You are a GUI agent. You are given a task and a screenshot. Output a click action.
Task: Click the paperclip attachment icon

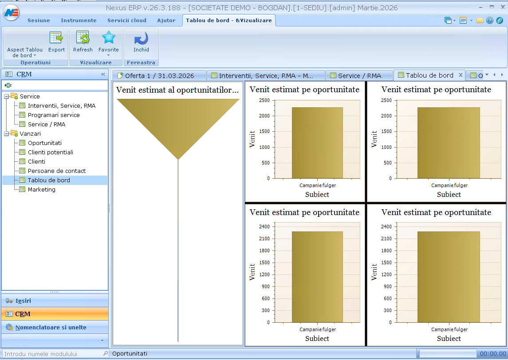[x=500, y=20]
